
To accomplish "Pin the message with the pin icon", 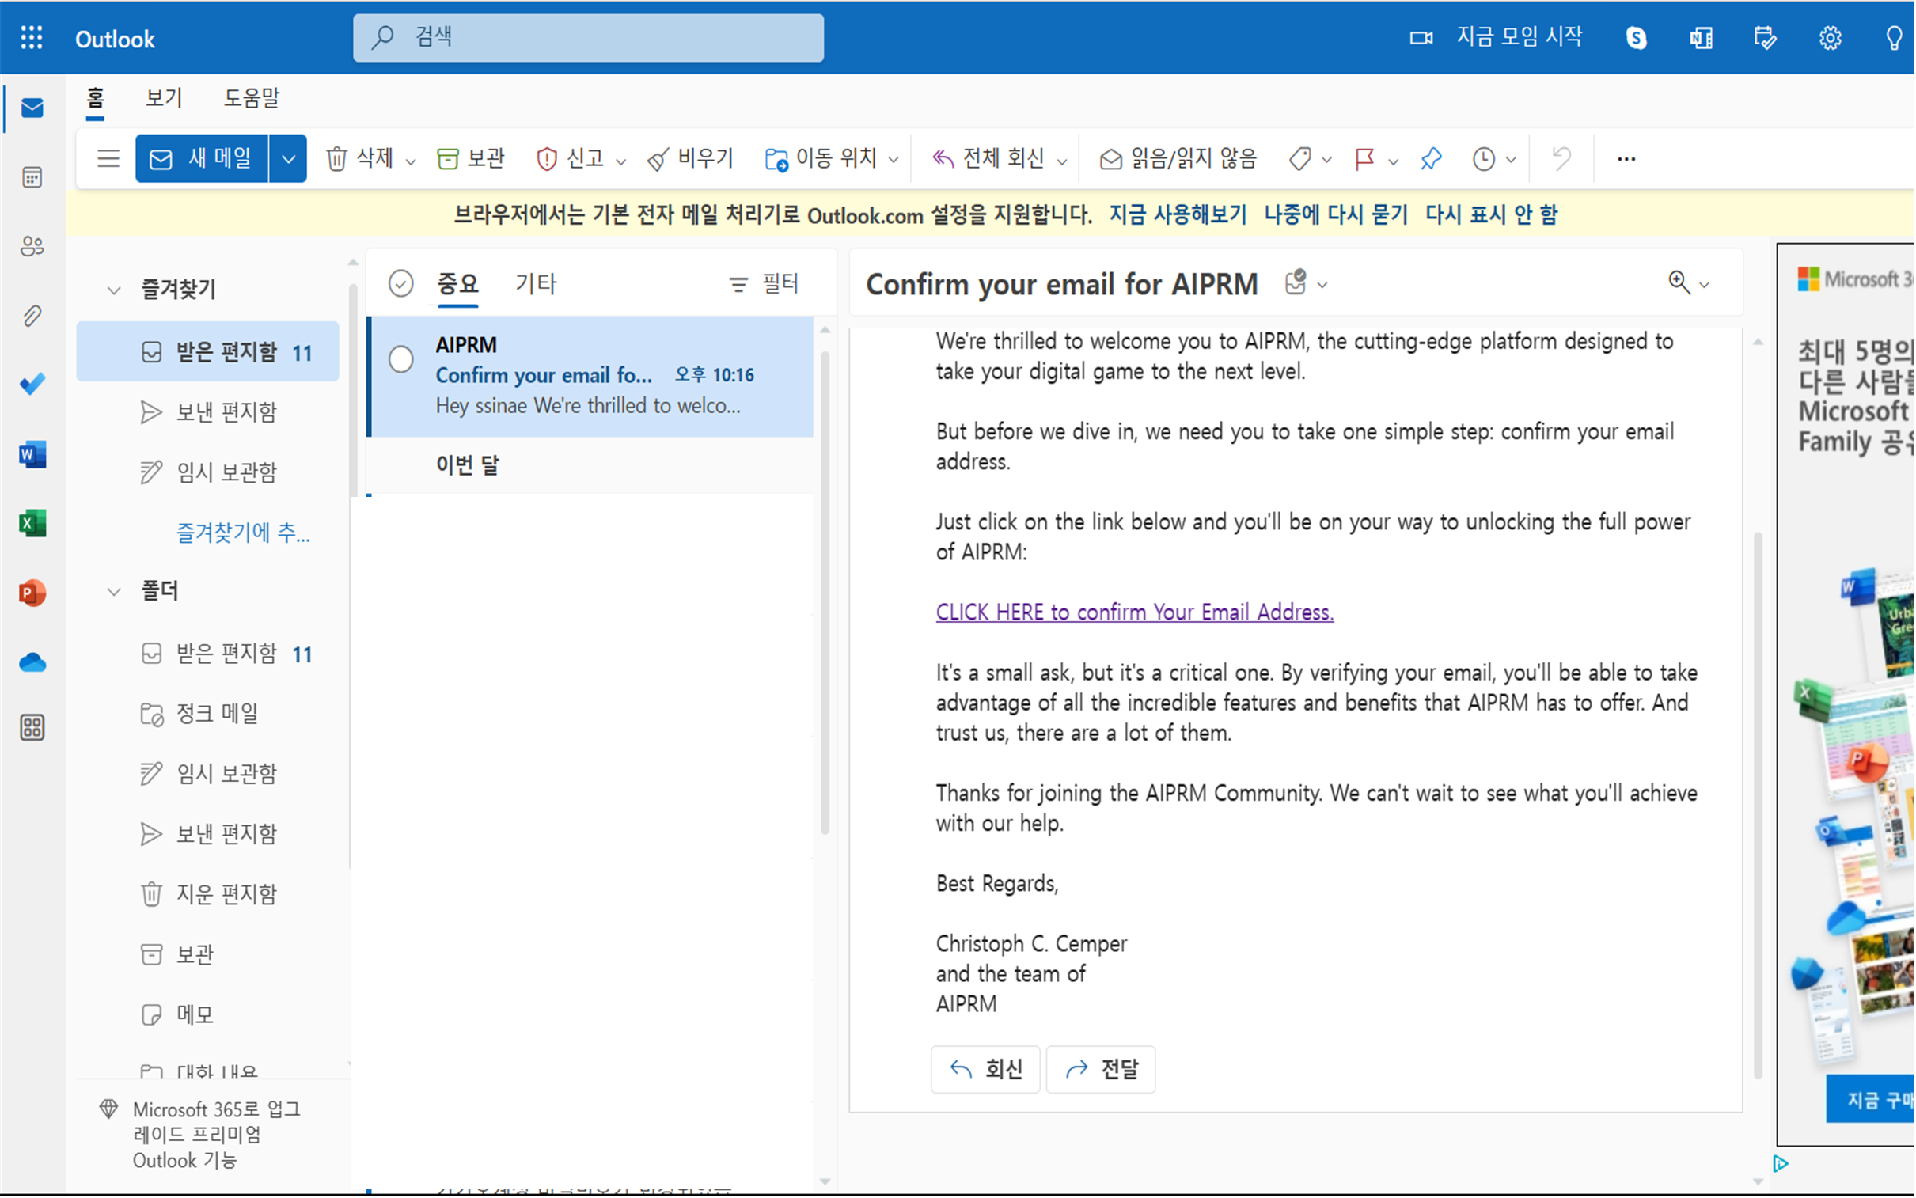I will 1432,158.
